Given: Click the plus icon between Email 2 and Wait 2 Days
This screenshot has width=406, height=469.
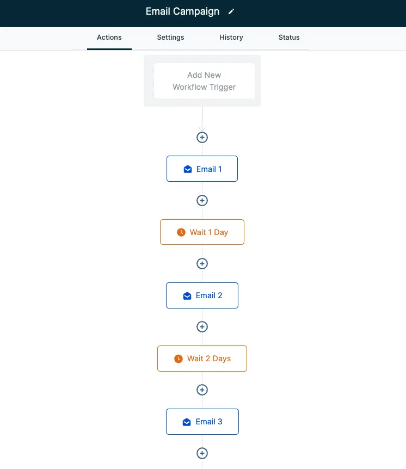Looking at the screenshot, I should coord(202,326).
